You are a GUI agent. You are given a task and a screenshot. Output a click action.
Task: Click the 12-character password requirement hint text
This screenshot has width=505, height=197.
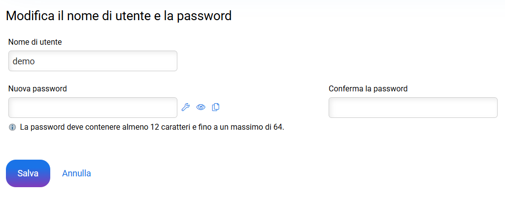152,127
